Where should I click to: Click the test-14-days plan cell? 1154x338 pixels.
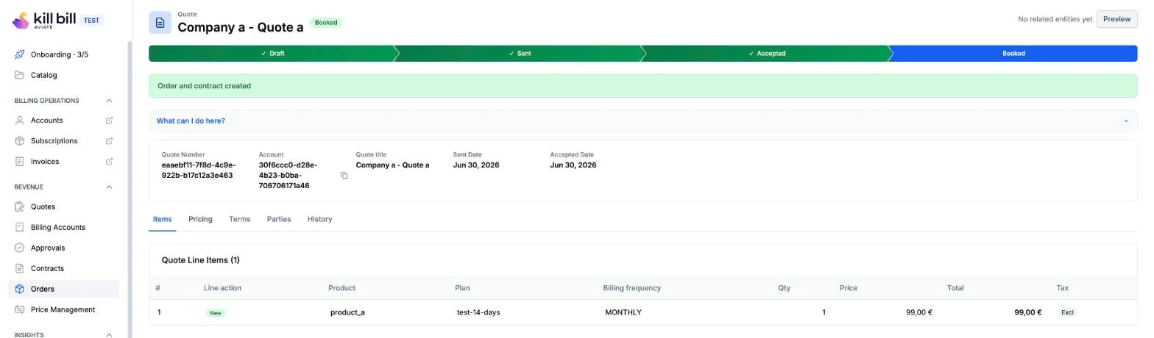pyautogui.click(x=478, y=313)
